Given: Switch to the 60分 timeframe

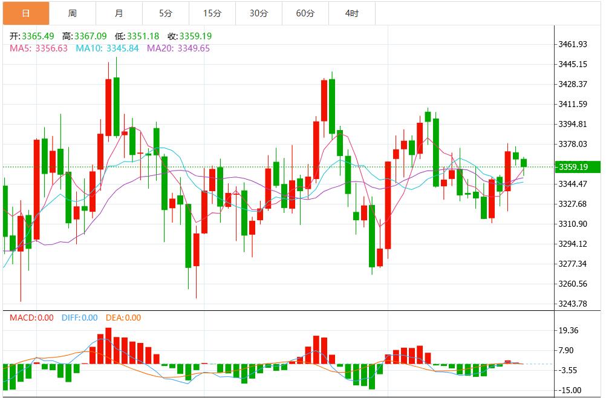Looking at the screenshot, I should coord(305,12).
